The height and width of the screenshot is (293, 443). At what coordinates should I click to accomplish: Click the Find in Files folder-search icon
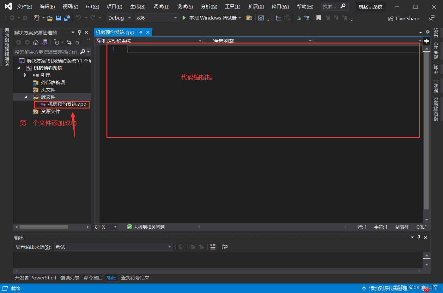249,18
